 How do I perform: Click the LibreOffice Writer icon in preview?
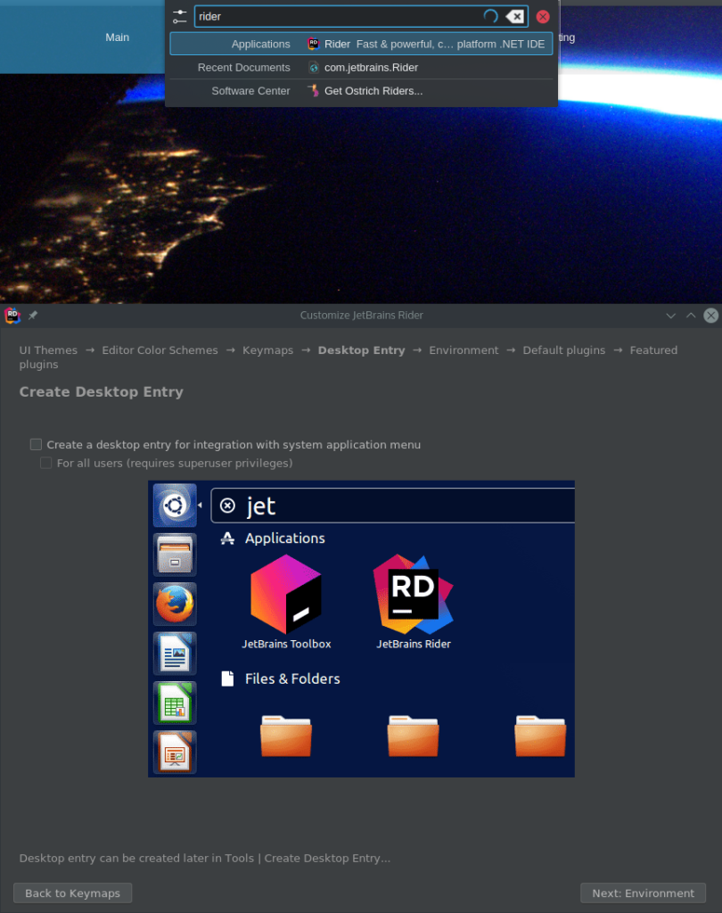tap(175, 654)
